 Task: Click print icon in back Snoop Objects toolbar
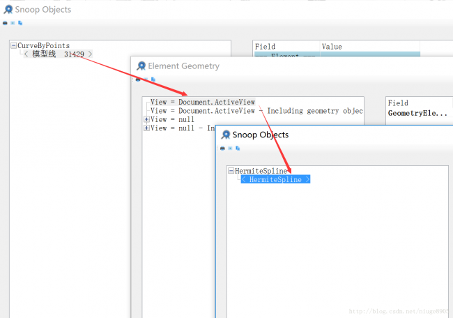coord(6,22)
